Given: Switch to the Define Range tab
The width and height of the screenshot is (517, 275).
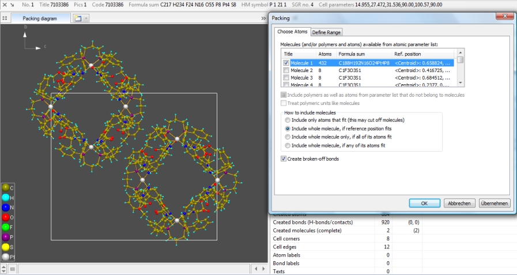Looking at the screenshot, I should click(327, 32).
